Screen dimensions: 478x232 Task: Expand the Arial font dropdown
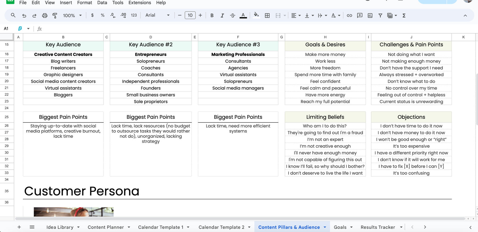click(x=157, y=15)
